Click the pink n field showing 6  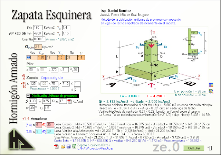(39, 125)
